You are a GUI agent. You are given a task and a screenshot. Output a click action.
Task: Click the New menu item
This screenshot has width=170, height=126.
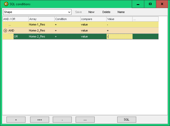click(91, 12)
